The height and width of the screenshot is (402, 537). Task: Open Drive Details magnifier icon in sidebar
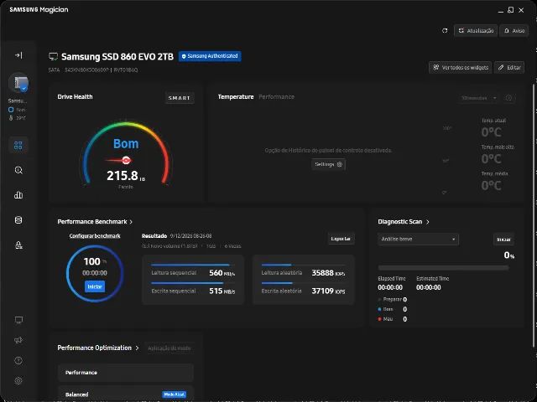[18, 170]
